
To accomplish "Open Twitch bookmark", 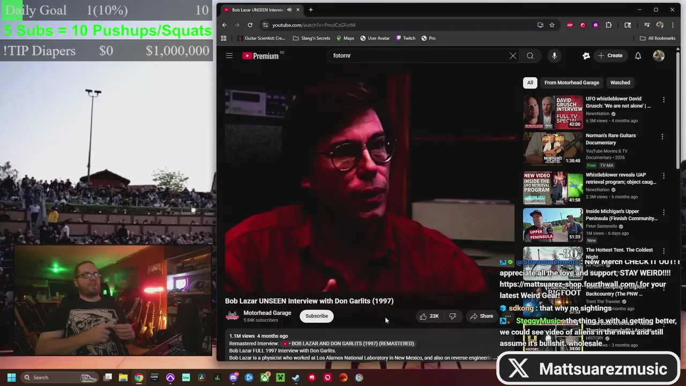I will click(x=406, y=38).
